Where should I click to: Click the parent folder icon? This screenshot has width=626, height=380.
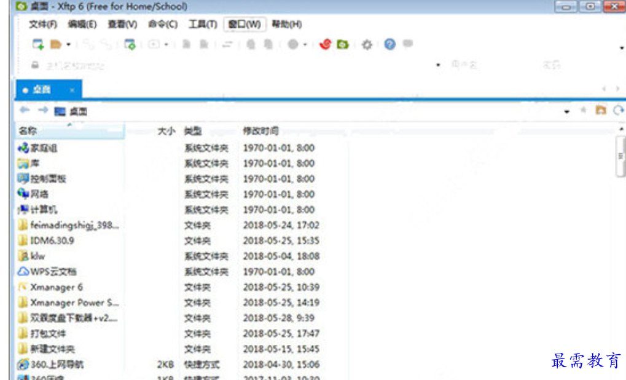click(600, 110)
